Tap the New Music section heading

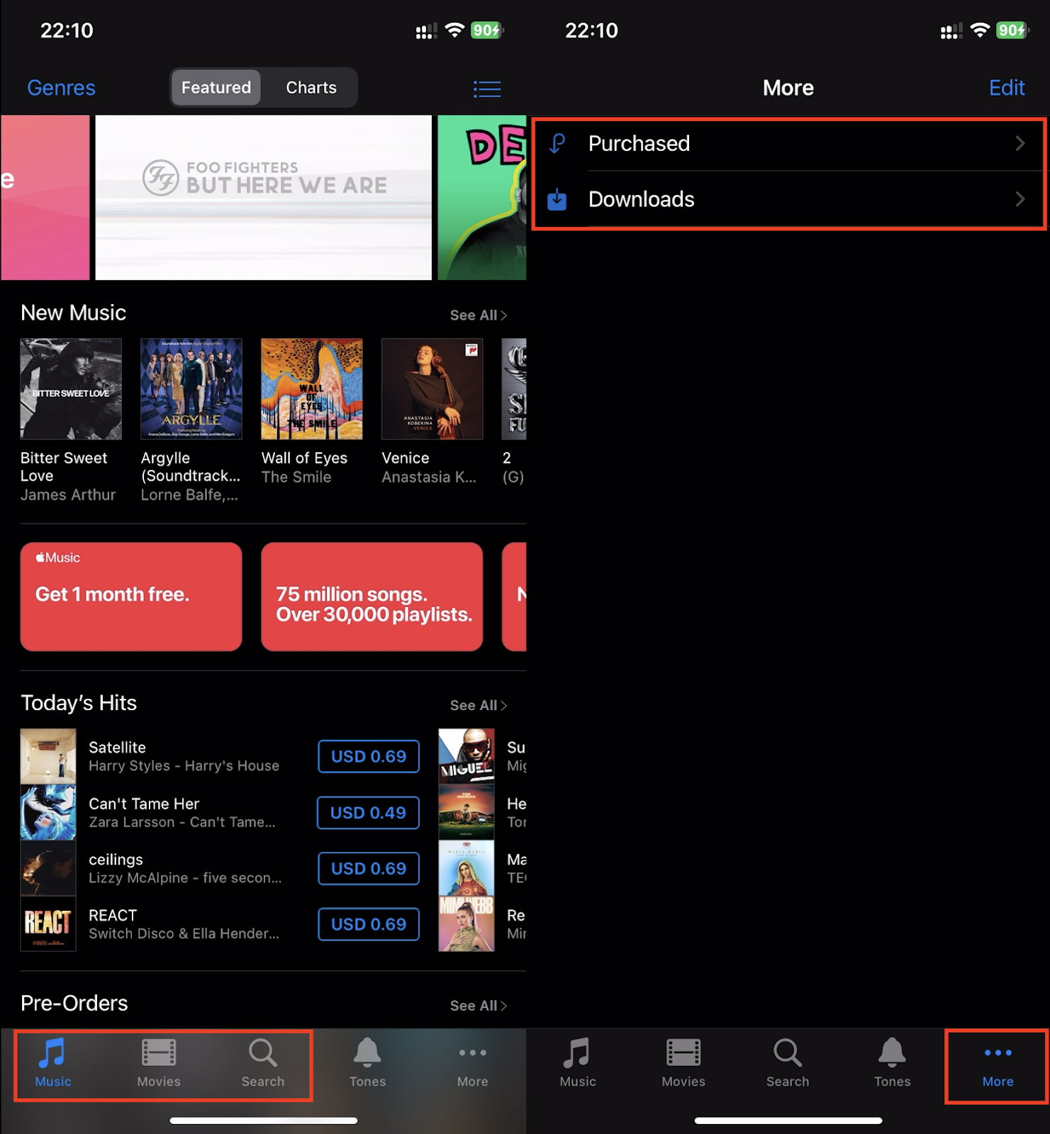73,313
